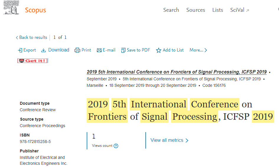
Task: Click the Print printer icon
Action: (77, 50)
